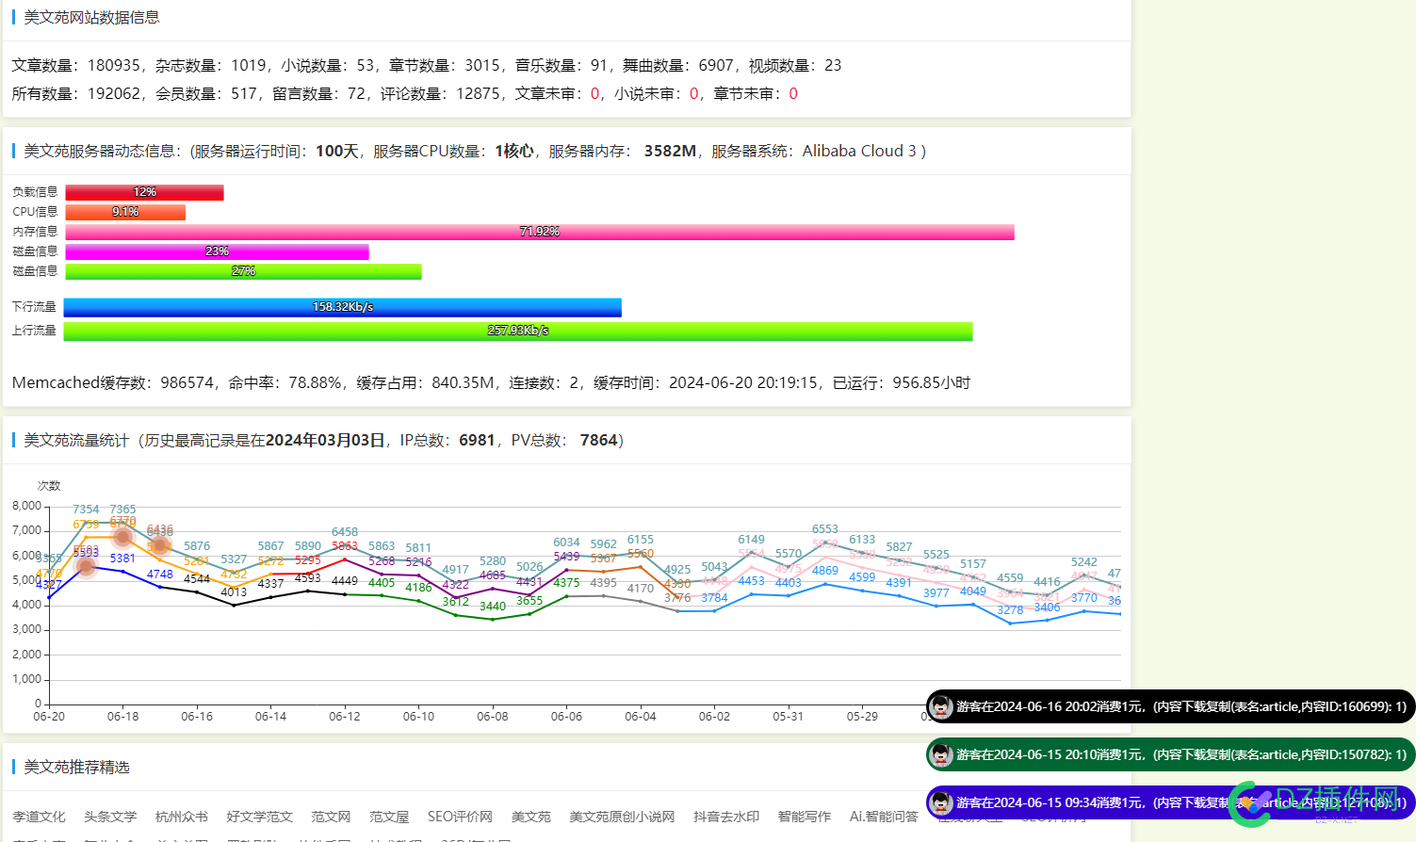Open the 智能写作 link
This screenshot has height=842, width=1416.
tap(805, 817)
